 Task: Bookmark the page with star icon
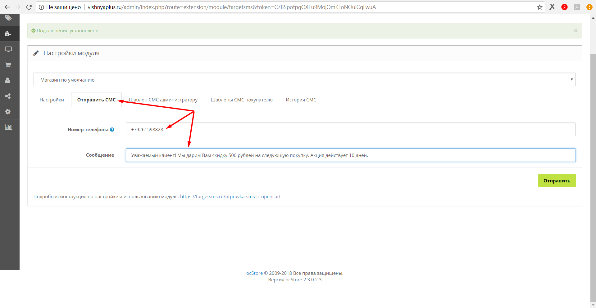point(540,7)
